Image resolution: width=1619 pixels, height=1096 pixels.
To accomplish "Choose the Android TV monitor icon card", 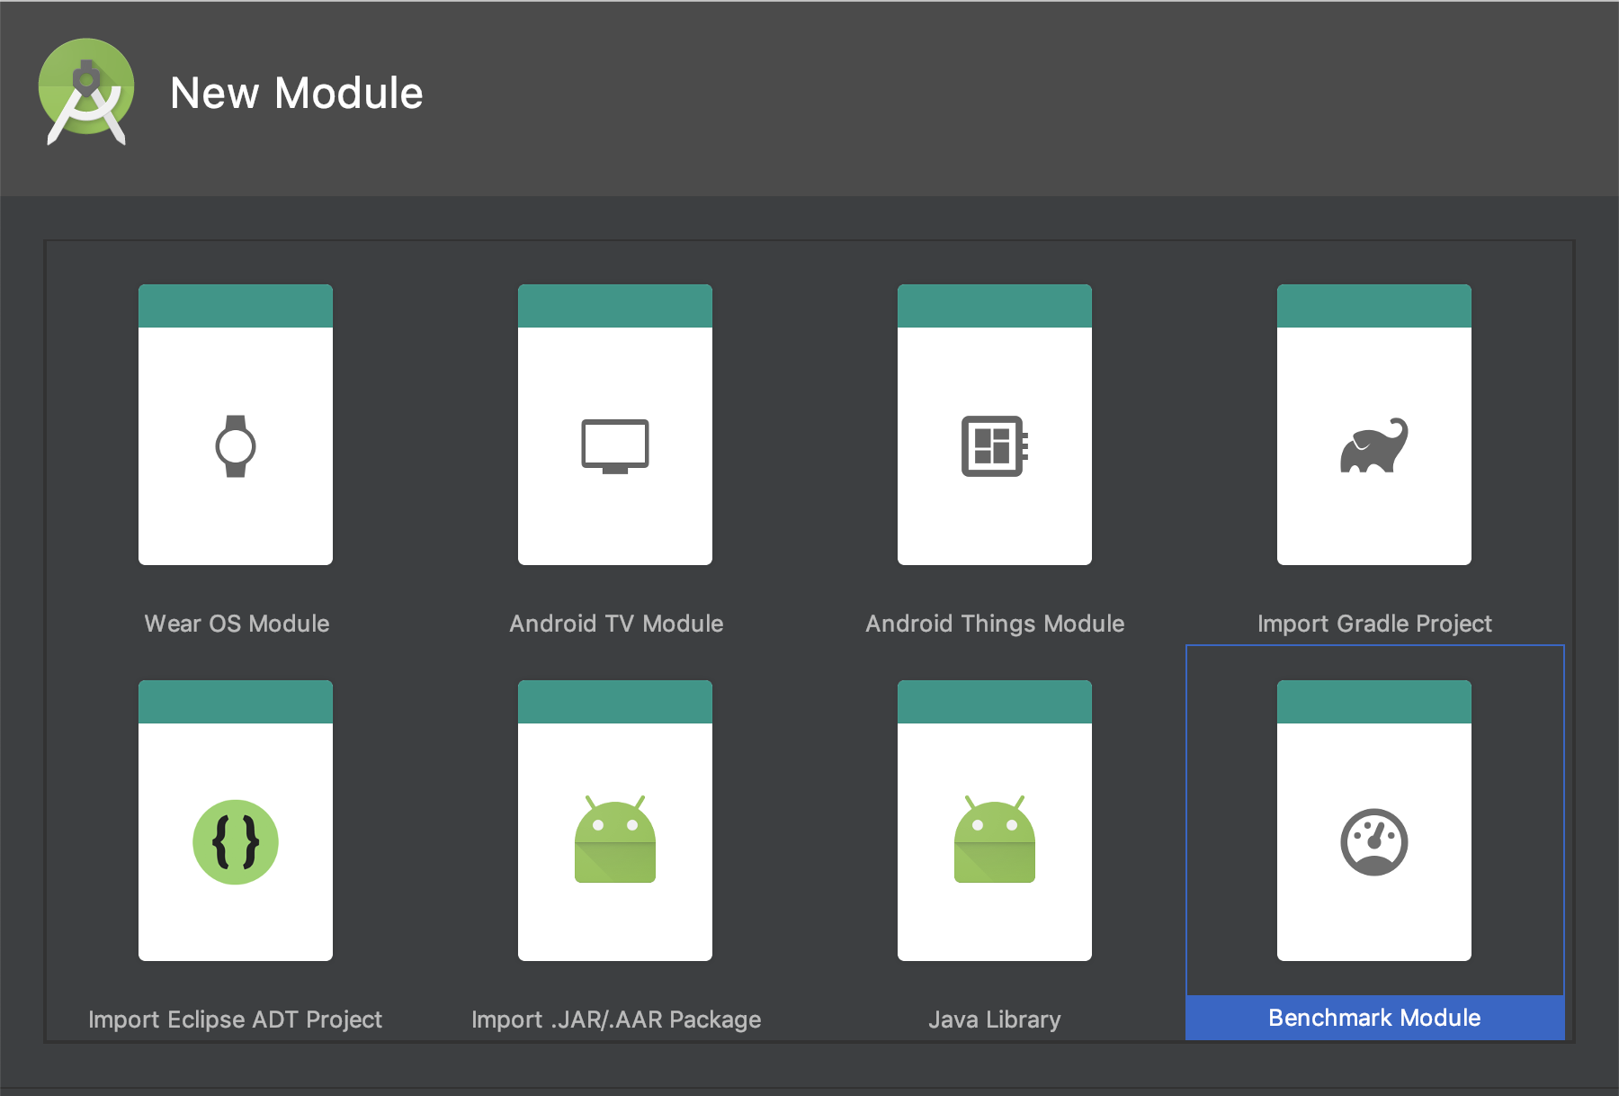I will [x=615, y=425].
